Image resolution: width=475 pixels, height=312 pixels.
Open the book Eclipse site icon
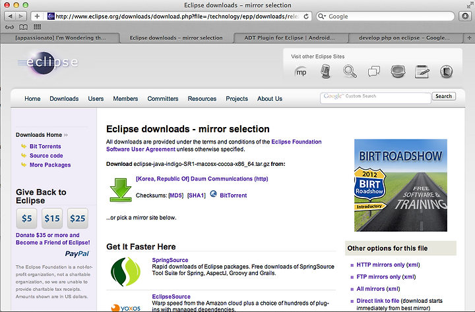tap(446, 72)
